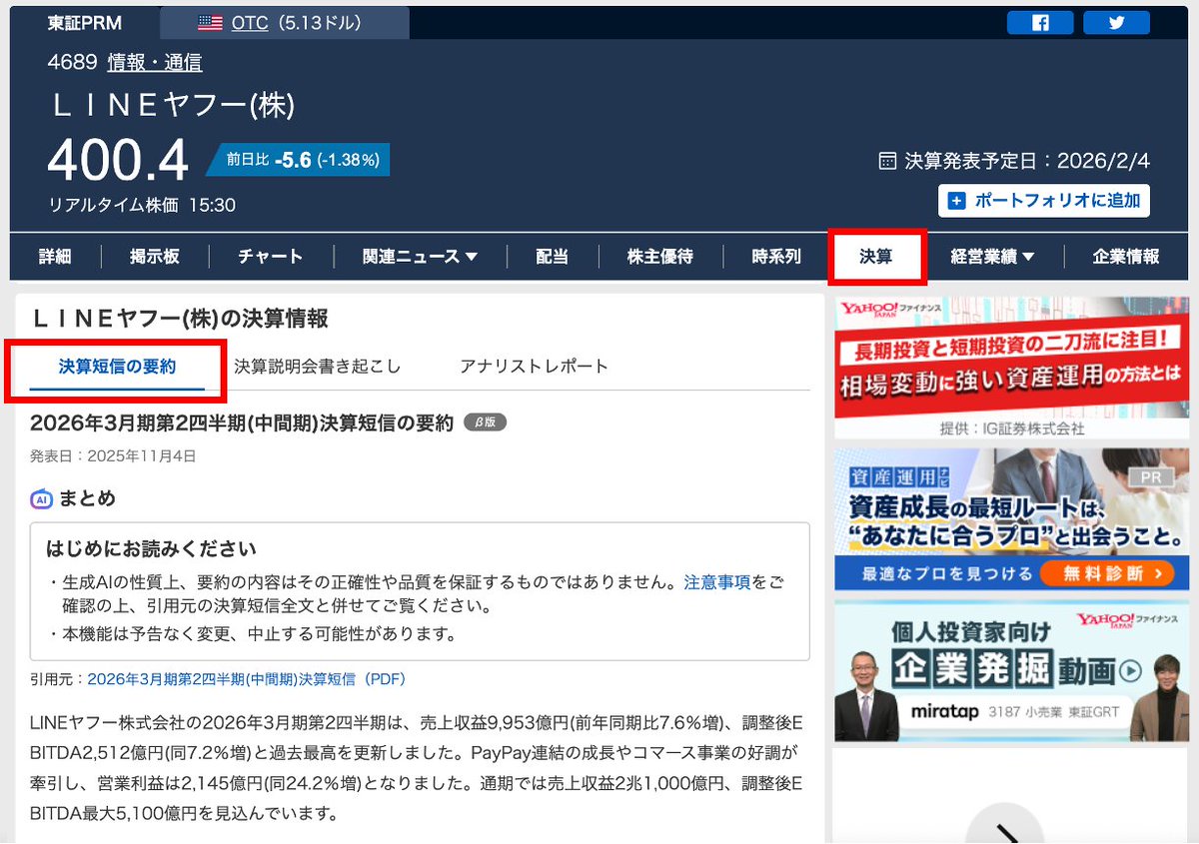1199x844 pixels.
Task: Open the 決算短信 PDF link
Action: point(243,679)
